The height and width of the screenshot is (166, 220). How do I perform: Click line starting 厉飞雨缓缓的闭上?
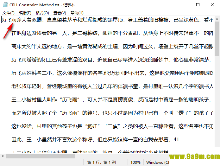click(x=111, y=60)
